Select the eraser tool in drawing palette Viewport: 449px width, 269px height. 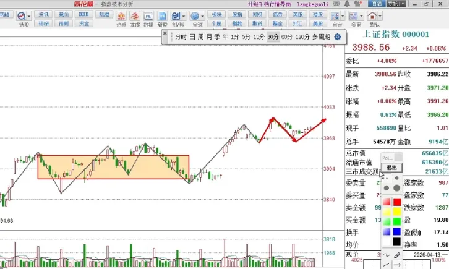[397, 255]
